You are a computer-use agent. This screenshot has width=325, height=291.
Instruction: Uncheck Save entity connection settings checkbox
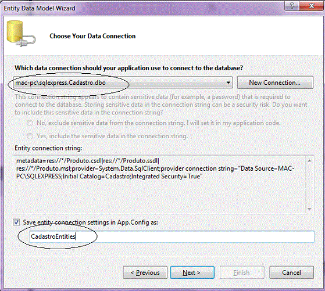pyautogui.click(x=16, y=222)
